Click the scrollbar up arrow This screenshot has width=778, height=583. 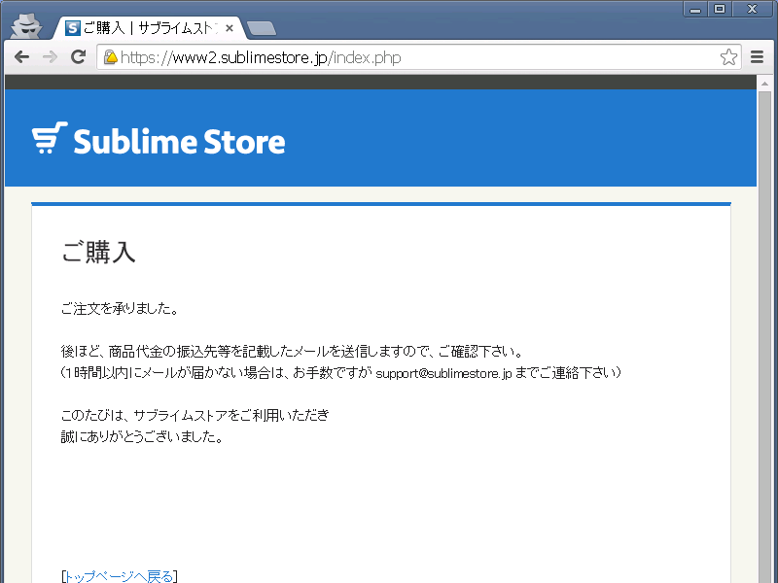tap(764, 84)
